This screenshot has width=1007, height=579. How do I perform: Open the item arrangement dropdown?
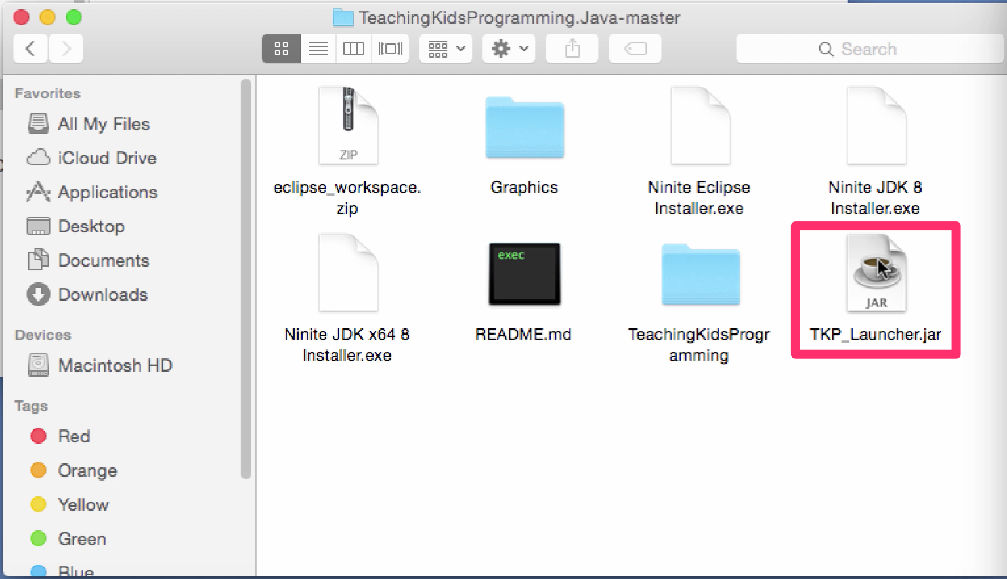[x=446, y=49]
